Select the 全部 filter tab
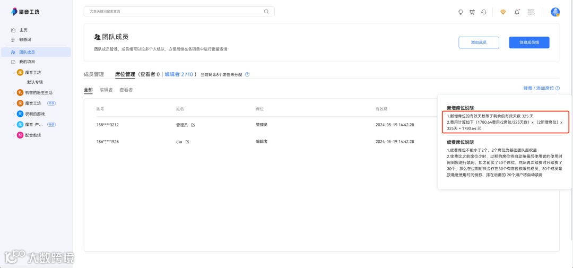The image size is (573, 268). pyautogui.click(x=88, y=90)
